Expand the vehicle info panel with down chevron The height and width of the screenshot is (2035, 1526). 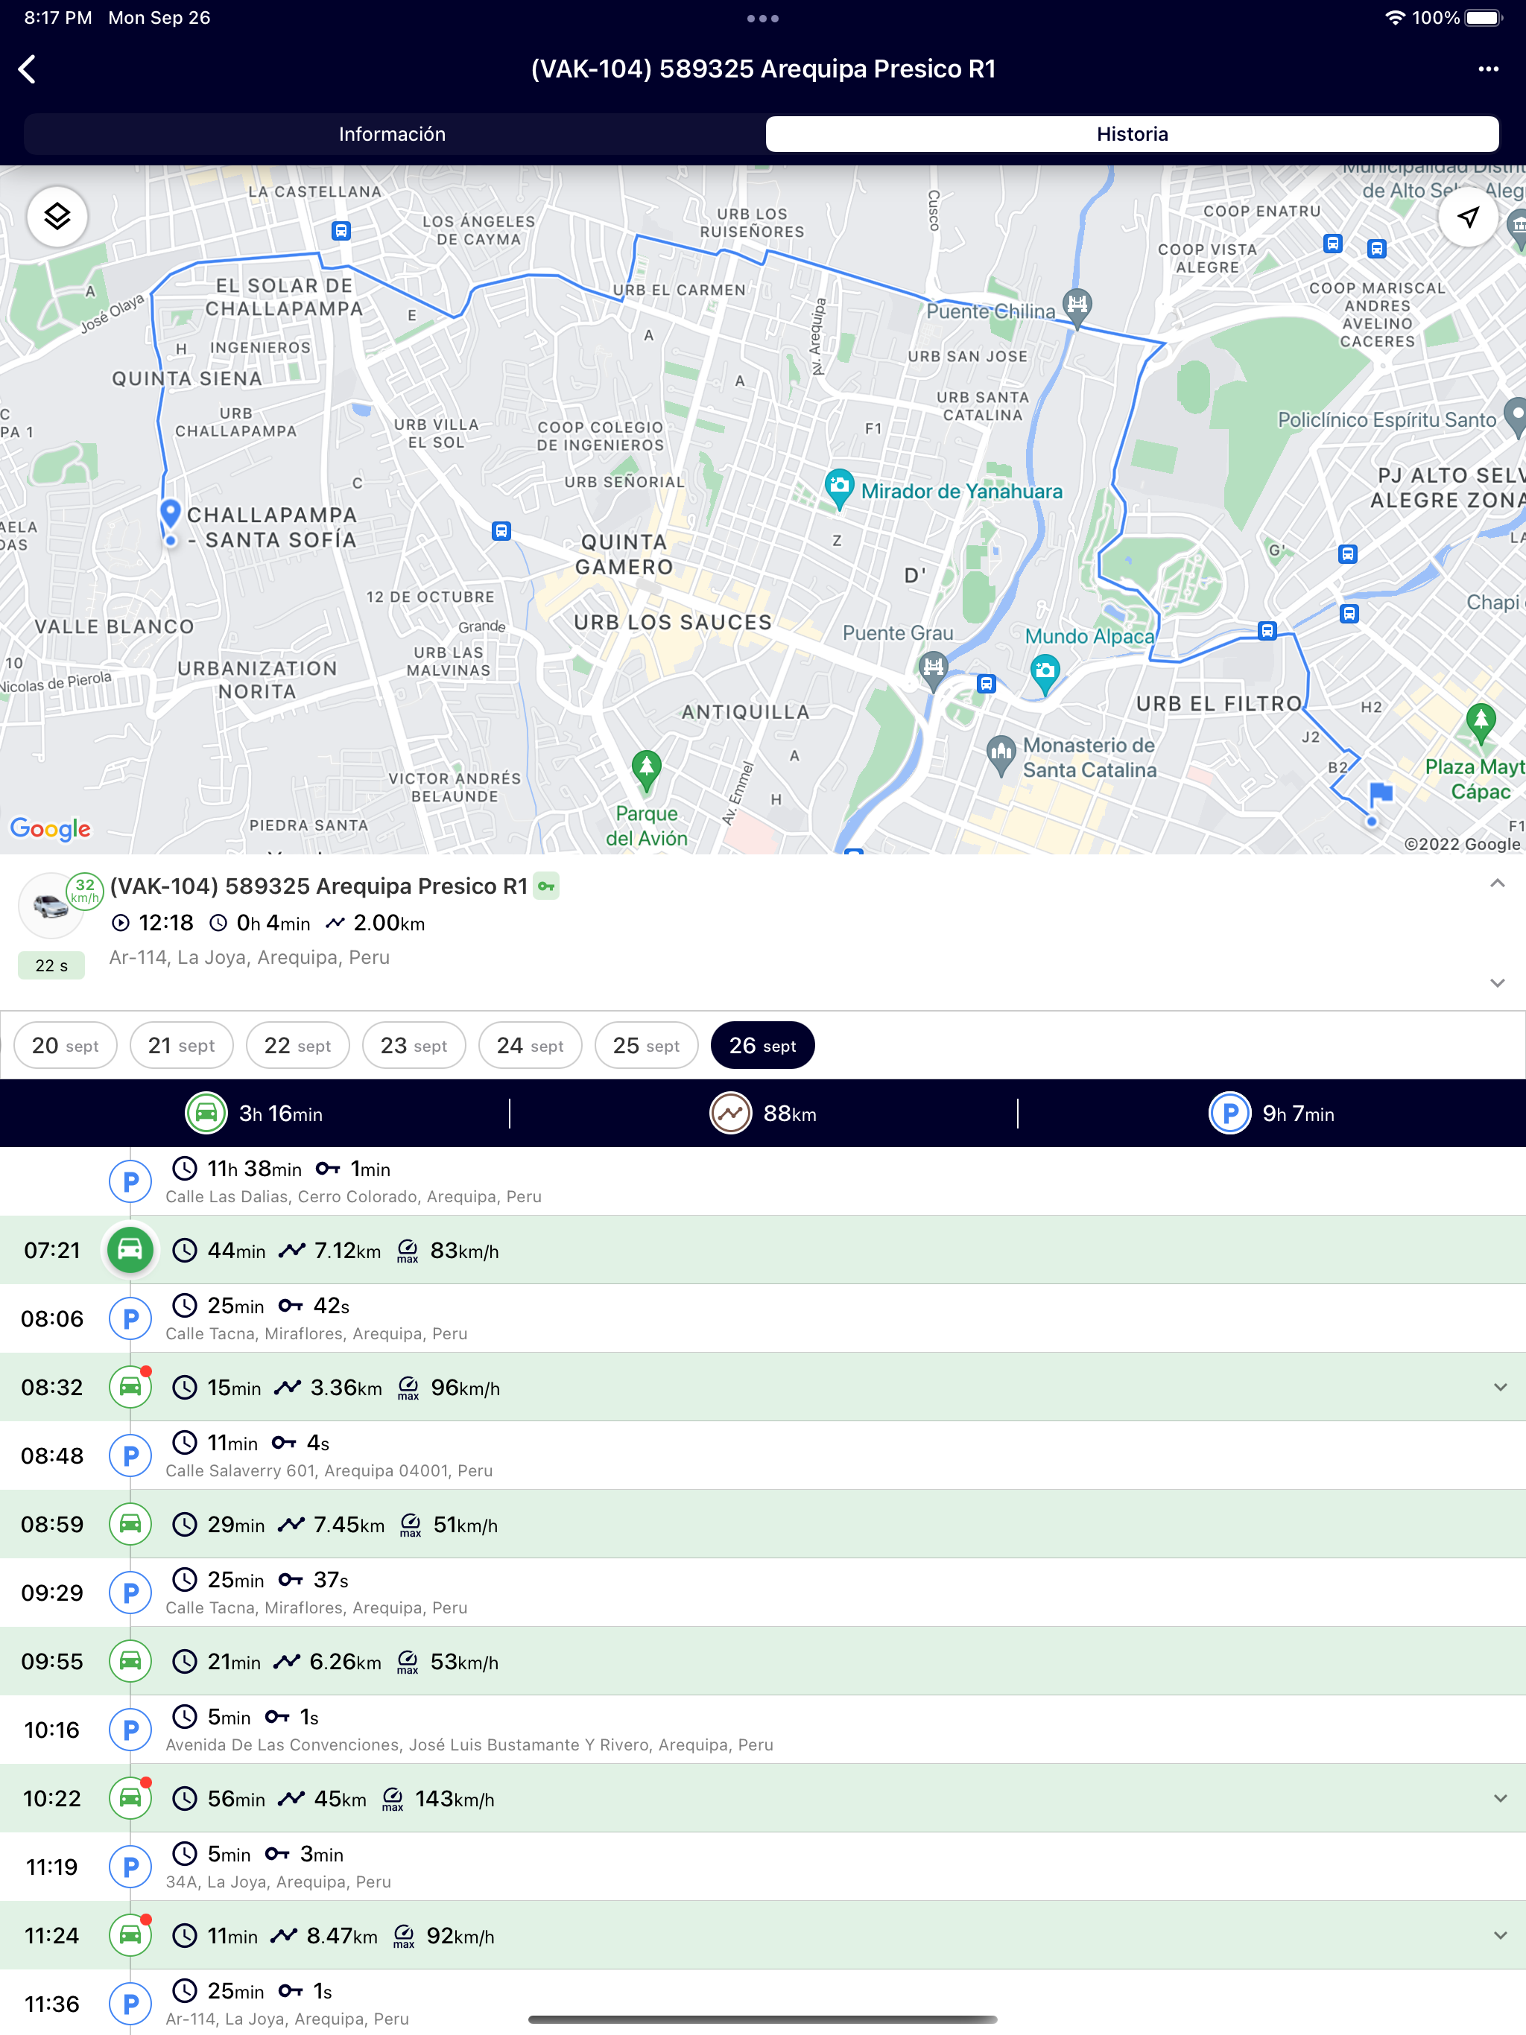[1498, 983]
